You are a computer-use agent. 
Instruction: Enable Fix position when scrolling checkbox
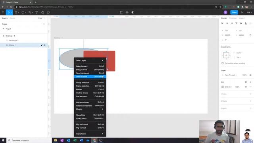[223, 63]
